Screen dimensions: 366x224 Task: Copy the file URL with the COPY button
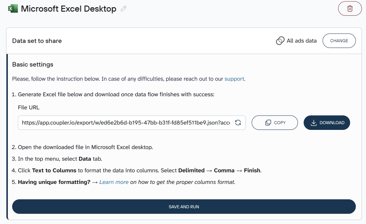(x=274, y=123)
